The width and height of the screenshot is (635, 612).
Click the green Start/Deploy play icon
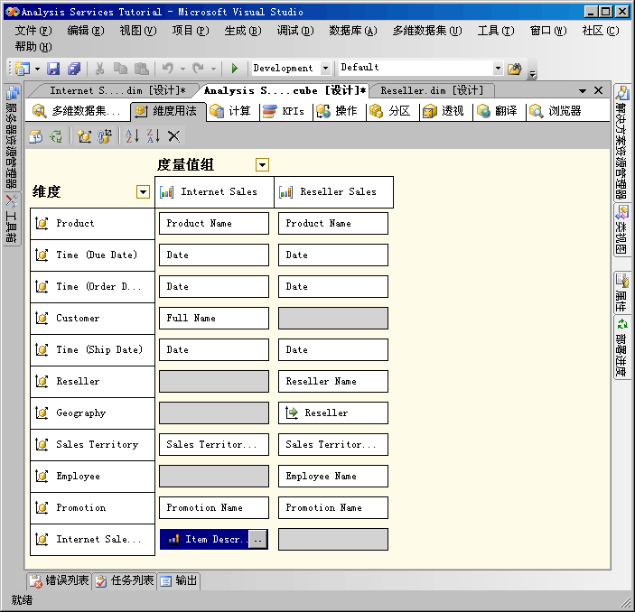(235, 69)
